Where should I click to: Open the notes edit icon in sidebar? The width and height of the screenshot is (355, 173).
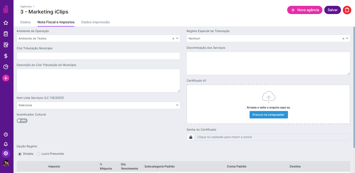(6, 45)
